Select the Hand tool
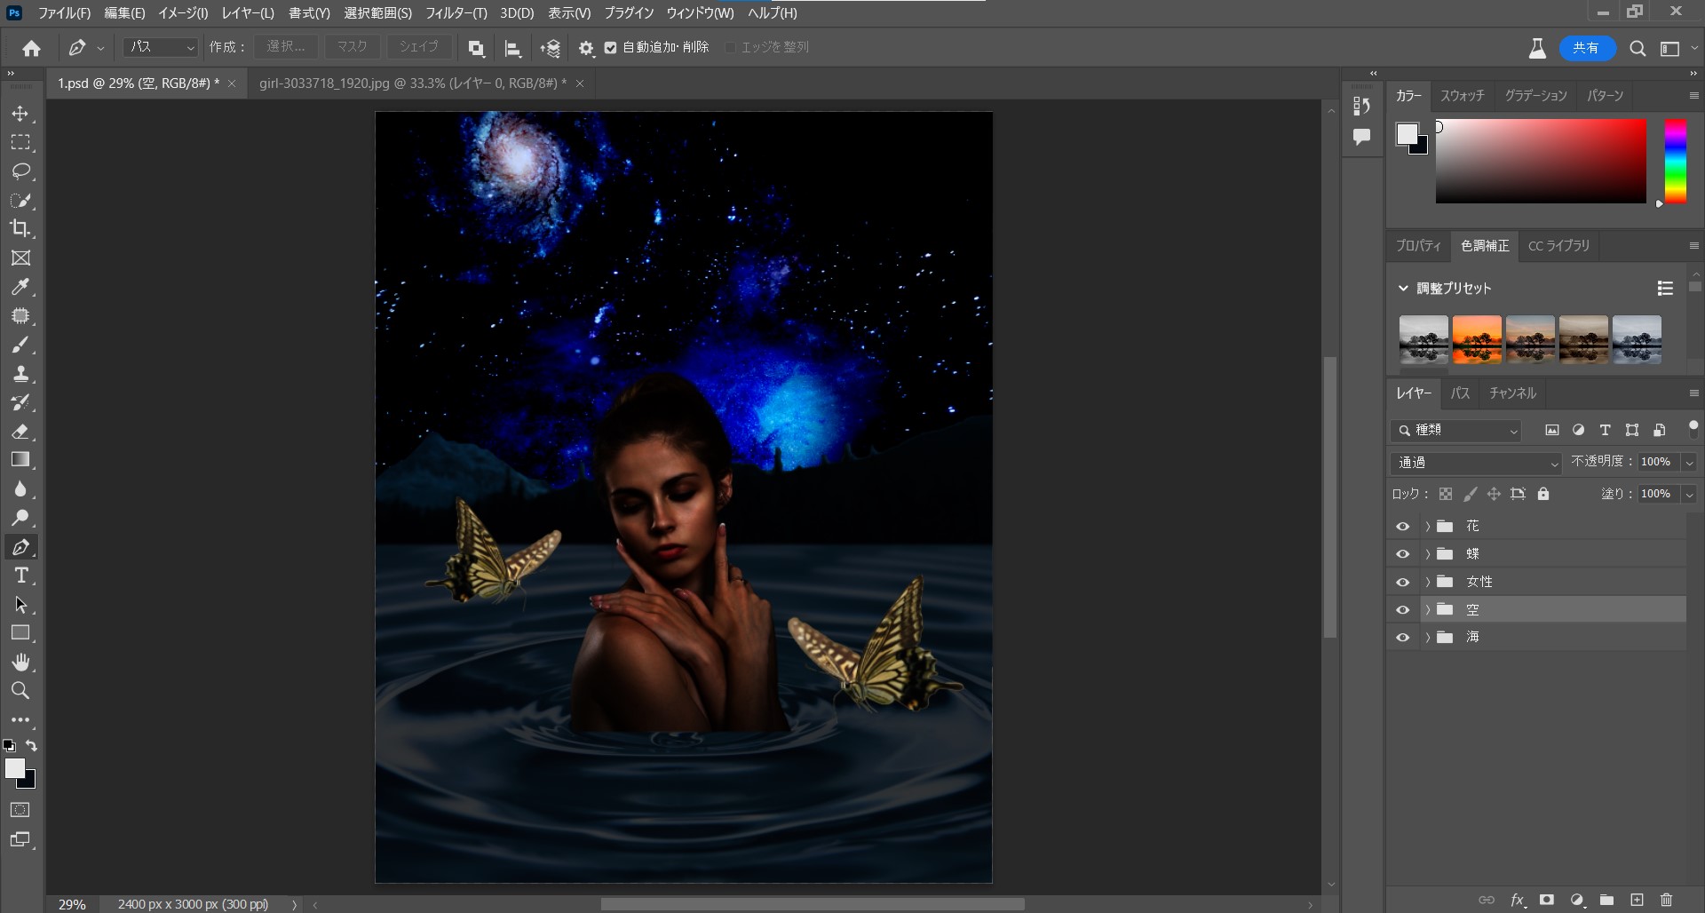This screenshot has width=1705, height=913. (x=20, y=662)
